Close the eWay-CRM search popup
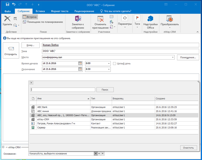202x160 pixels. coord(31,83)
